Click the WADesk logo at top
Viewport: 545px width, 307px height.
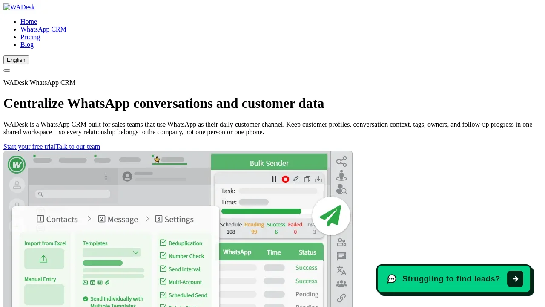click(x=19, y=7)
